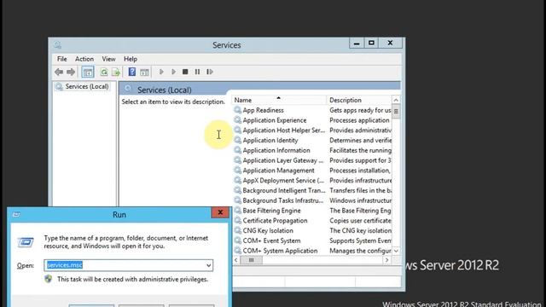Click the horizontal scrollbar thumb
The image size is (546, 307).
251,260
